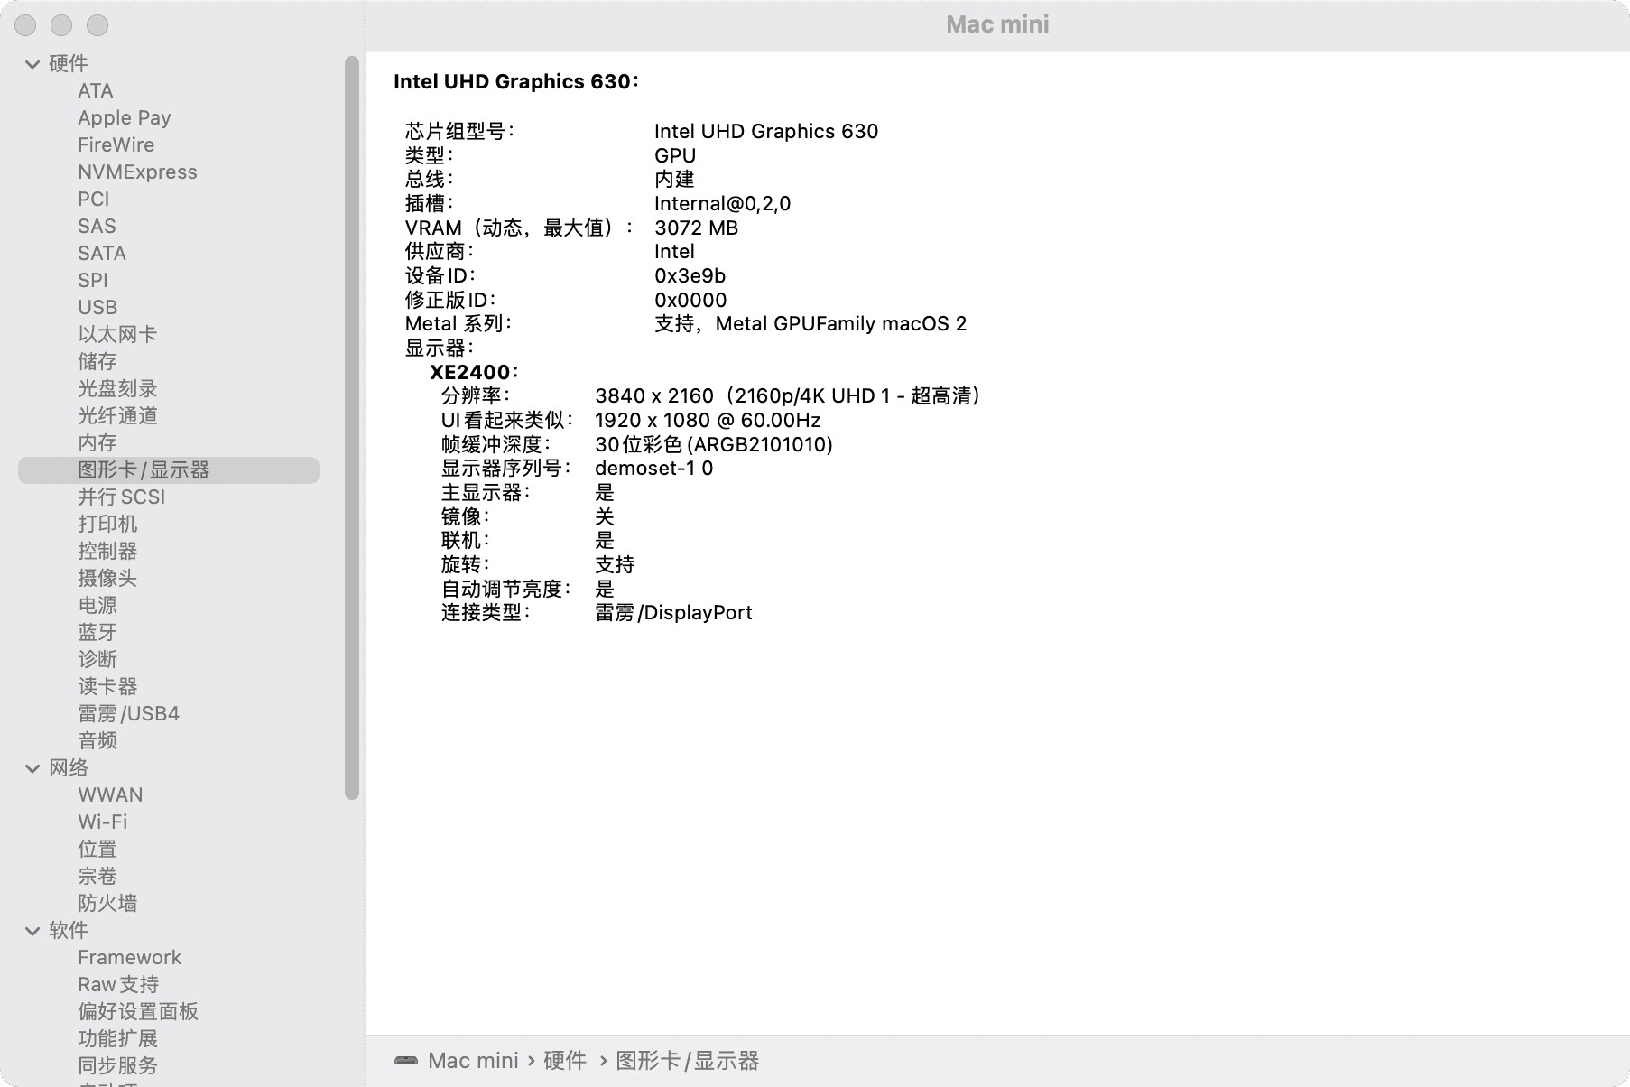The image size is (1630, 1087).
Task: Select WWAN under 网络
Action: click(x=110, y=795)
